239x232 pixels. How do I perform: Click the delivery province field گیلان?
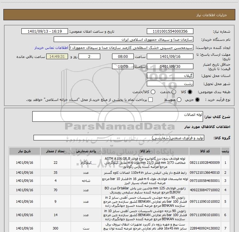[x=170, y=76]
